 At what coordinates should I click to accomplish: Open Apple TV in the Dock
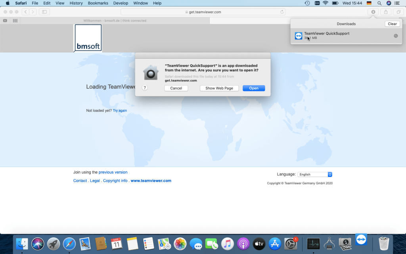point(259,244)
